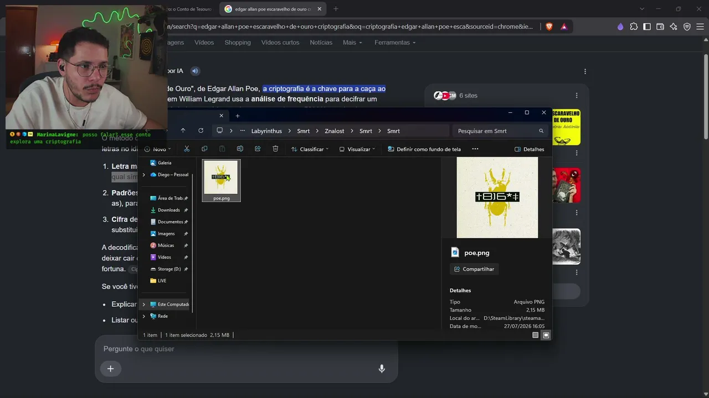Click Definir como fundo de tela
Image resolution: width=709 pixels, height=398 pixels.
(x=424, y=149)
